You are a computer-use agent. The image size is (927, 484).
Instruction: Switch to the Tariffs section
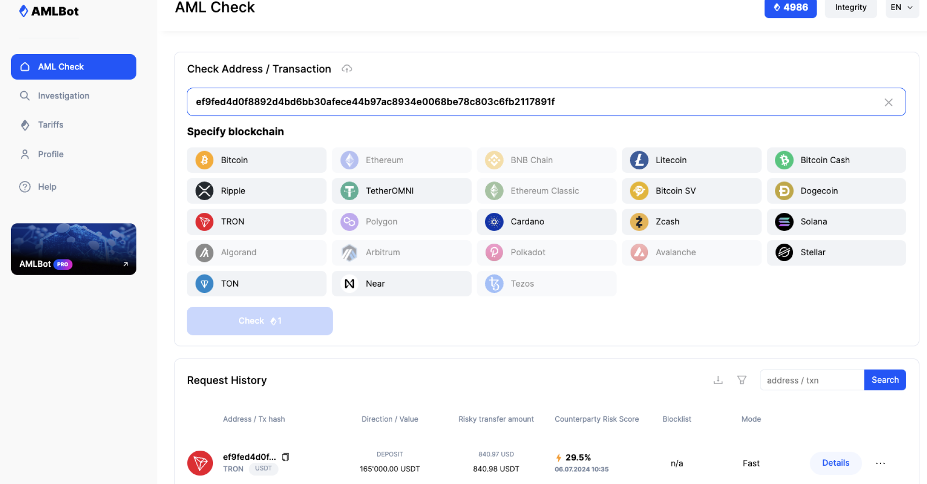(51, 124)
